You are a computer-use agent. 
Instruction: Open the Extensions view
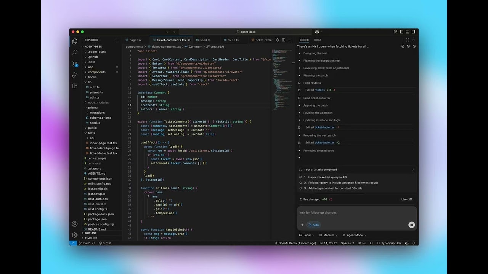[x=75, y=86]
